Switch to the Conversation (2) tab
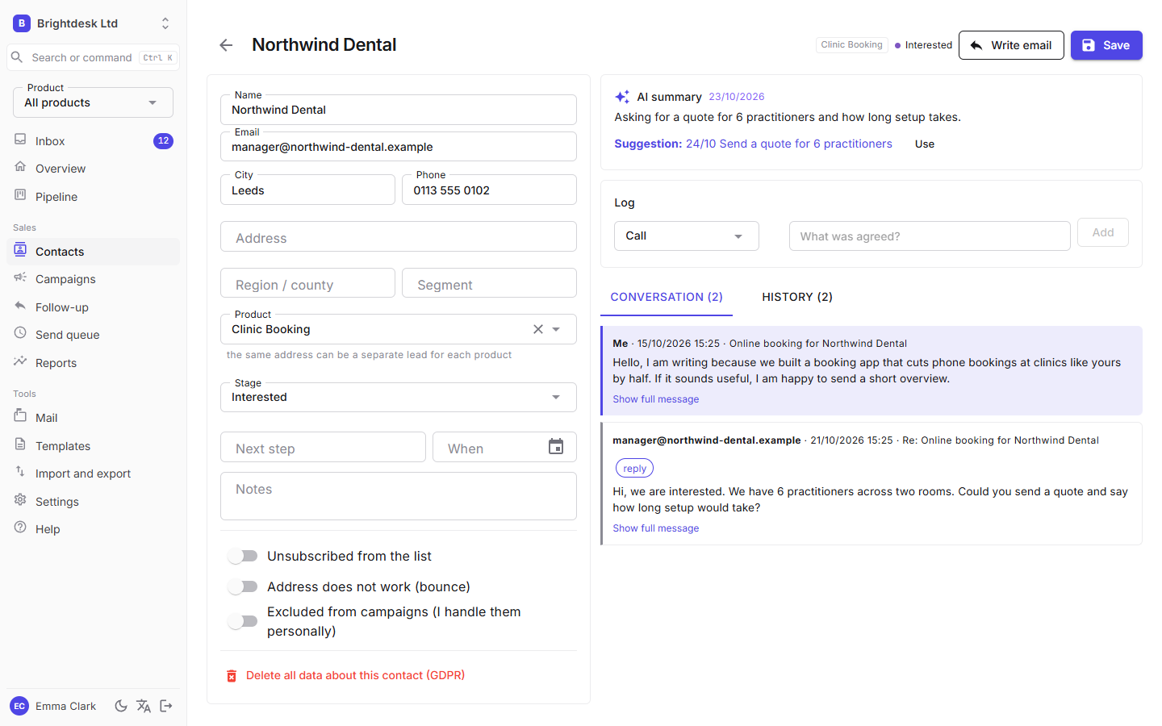The width and height of the screenshot is (1162, 726). click(667, 297)
